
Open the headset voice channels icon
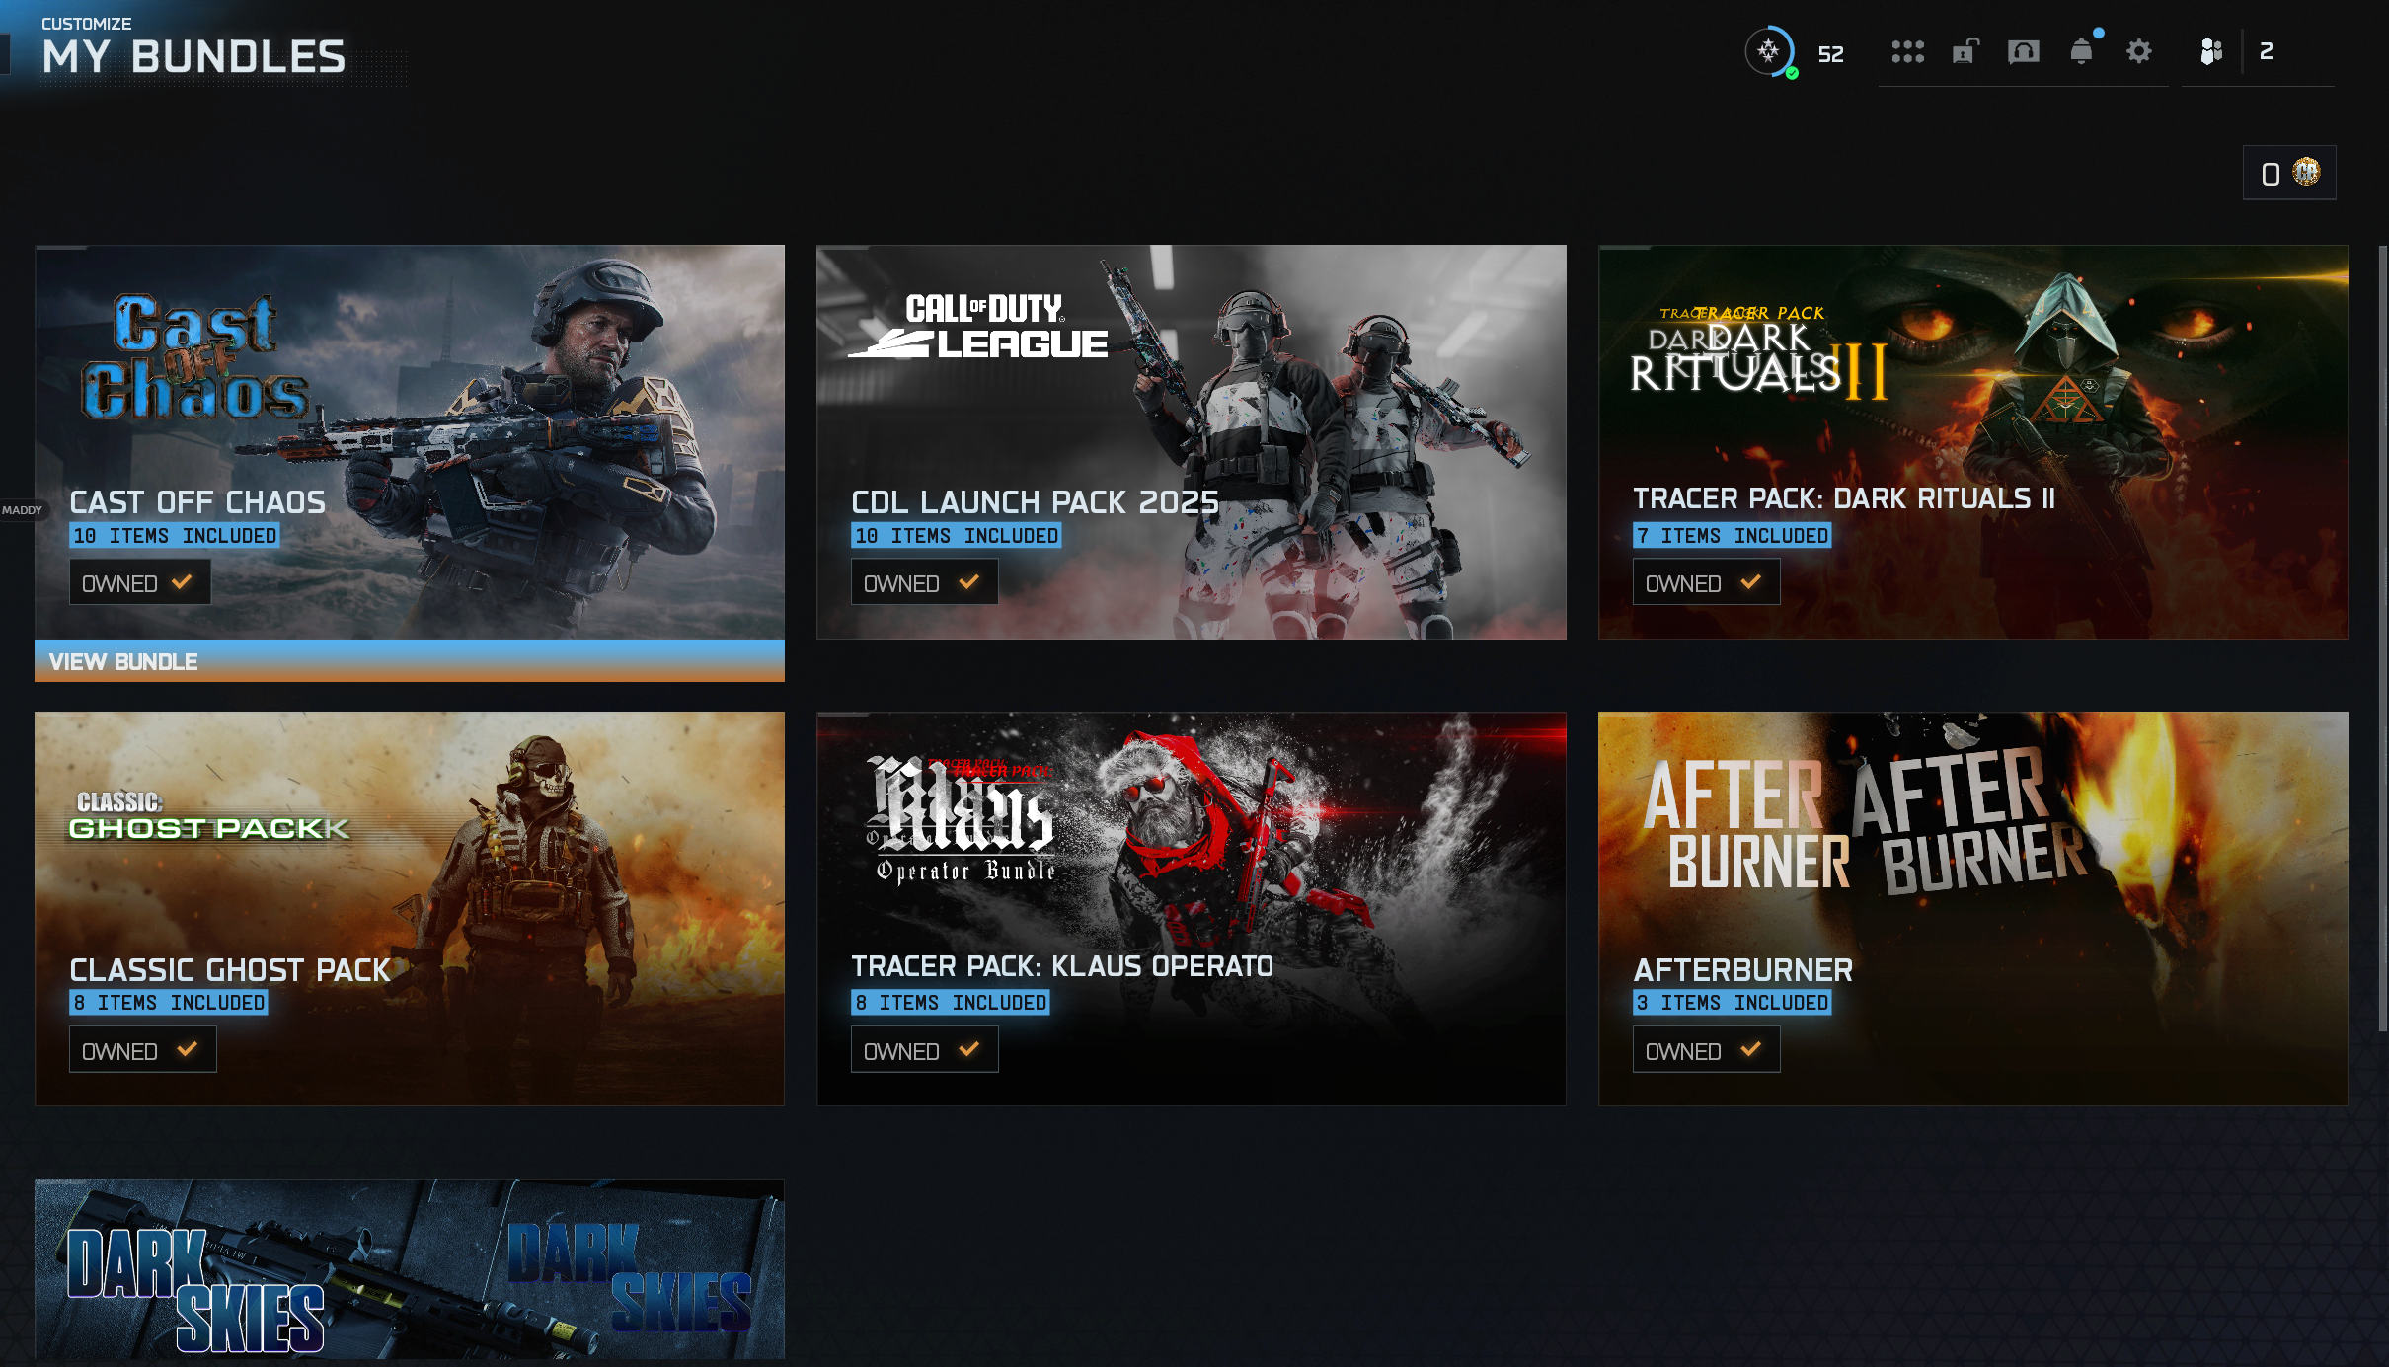(2023, 51)
